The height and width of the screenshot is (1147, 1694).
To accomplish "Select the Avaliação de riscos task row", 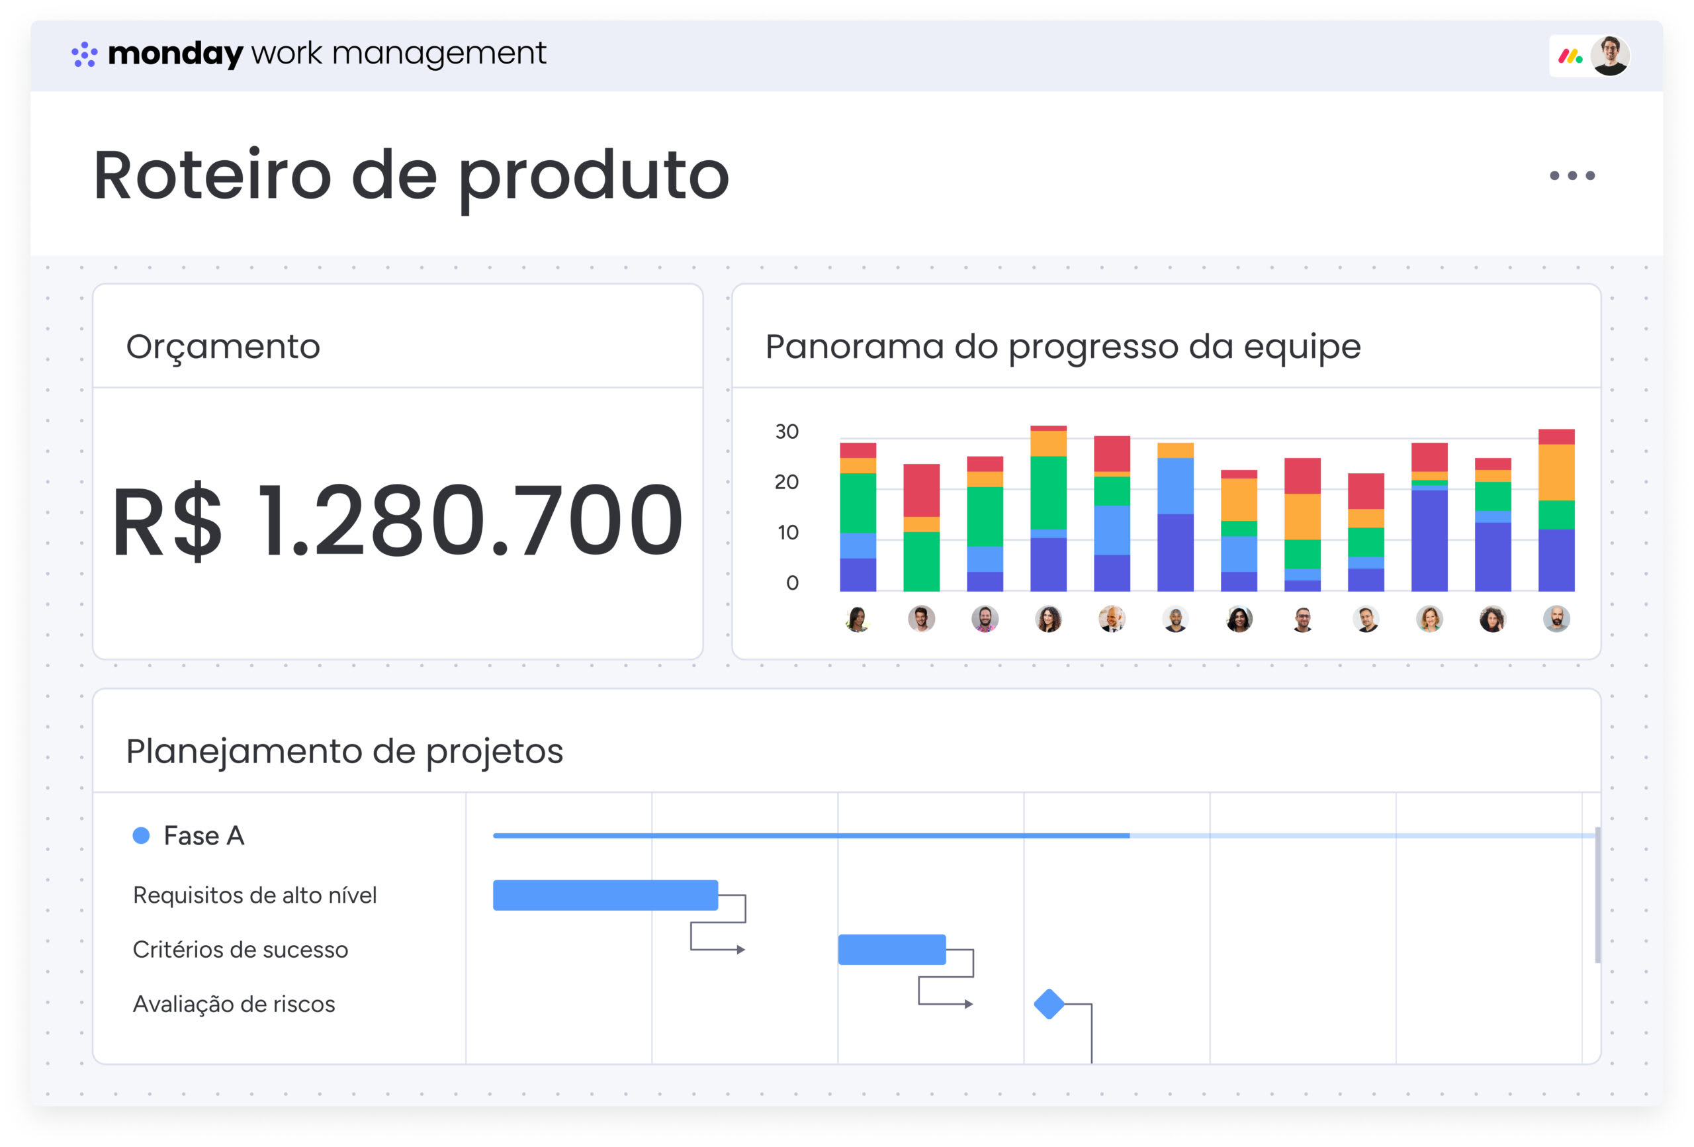I will [x=234, y=1005].
